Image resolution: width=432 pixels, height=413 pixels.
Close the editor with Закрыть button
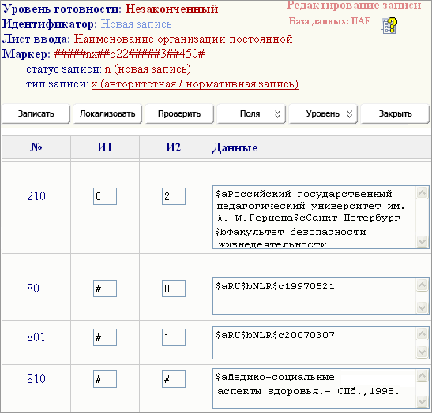pyautogui.click(x=395, y=113)
